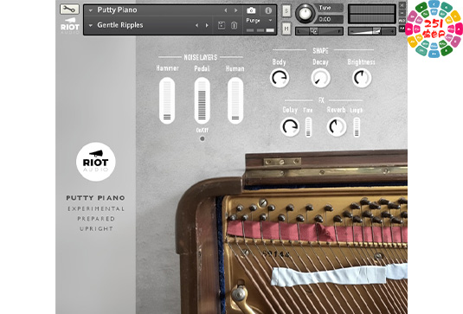Adjust the Tune knob
This screenshot has height=314, width=463.
[305, 13]
